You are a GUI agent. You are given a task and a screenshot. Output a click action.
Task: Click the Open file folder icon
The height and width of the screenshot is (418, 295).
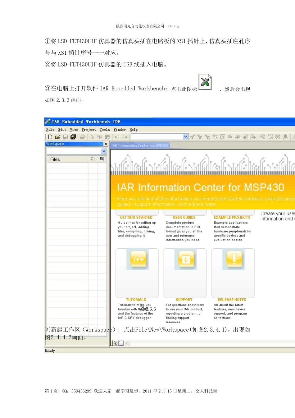58,137
